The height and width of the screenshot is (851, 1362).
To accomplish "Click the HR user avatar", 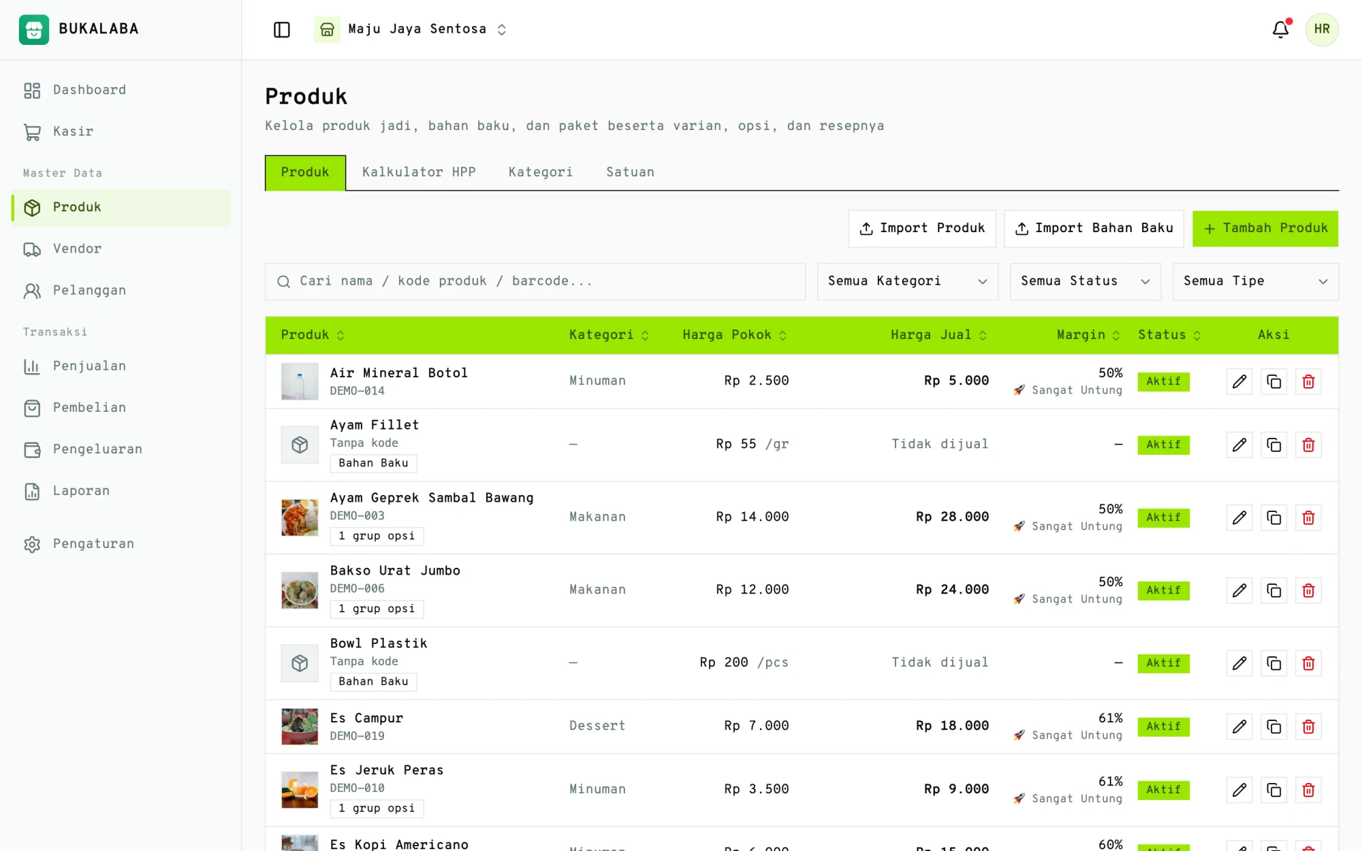I will pos(1322,29).
